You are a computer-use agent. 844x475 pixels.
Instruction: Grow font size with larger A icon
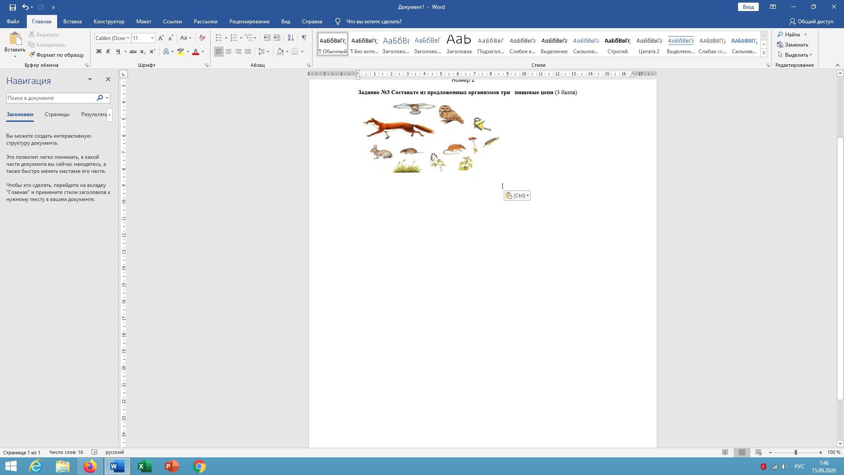[x=161, y=38]
